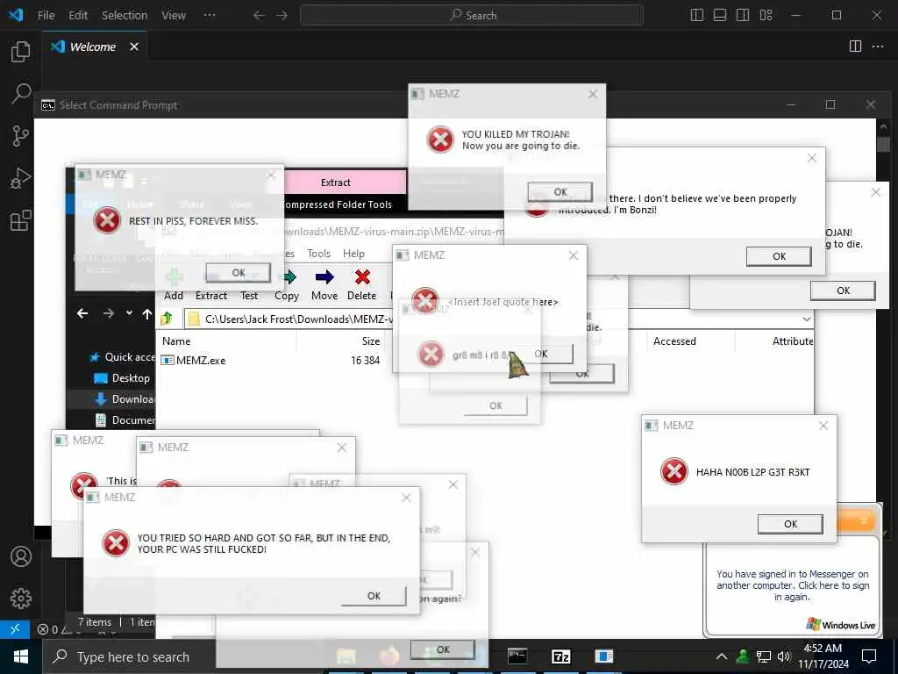
Task: Open the Explorer view in VS Code
Action: click(21, 52)
